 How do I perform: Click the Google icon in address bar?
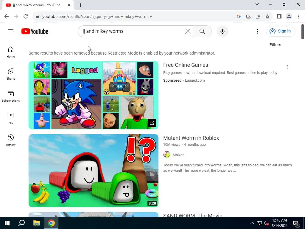239,16
